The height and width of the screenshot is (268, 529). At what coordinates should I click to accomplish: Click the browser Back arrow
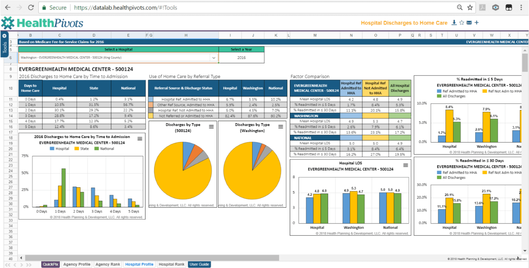(8, 7)
